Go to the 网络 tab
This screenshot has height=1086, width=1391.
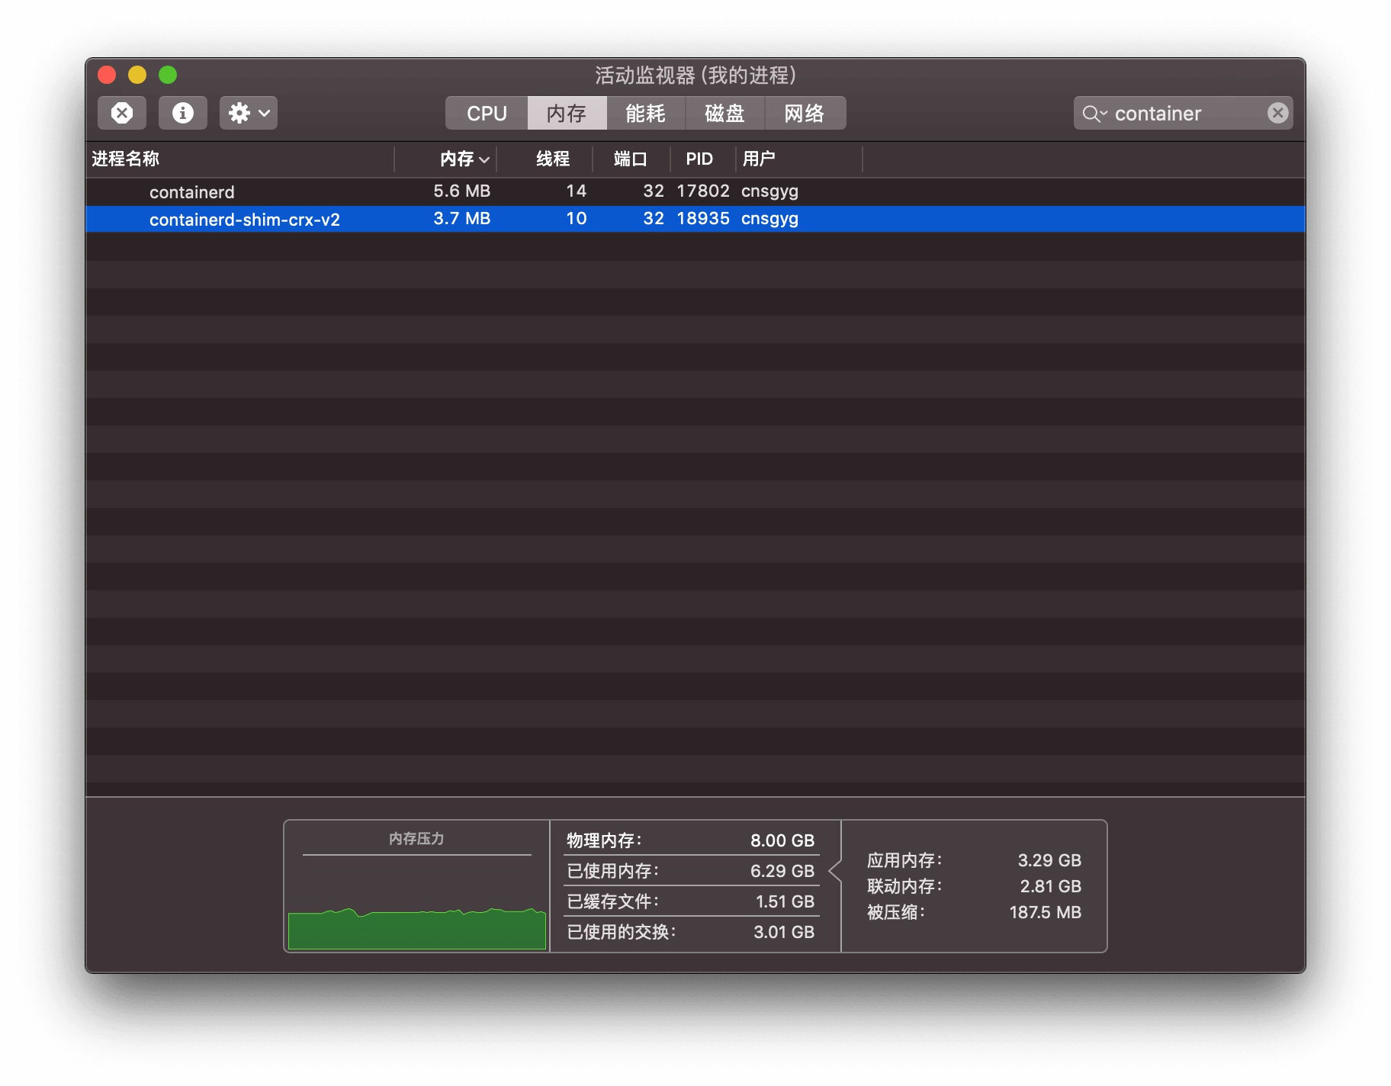[x=805, y=113]
